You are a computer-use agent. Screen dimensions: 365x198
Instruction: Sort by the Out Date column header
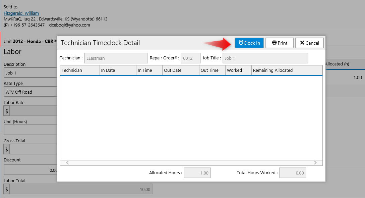tap(181, 70)
